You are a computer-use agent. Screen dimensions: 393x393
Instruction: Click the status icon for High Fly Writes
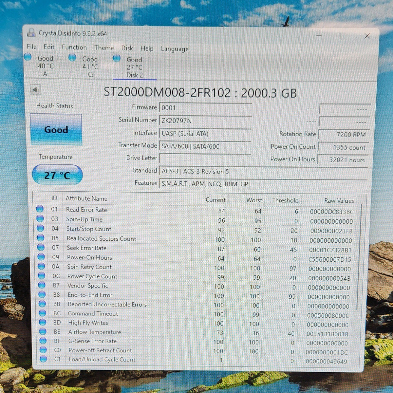tap(43, 322)
